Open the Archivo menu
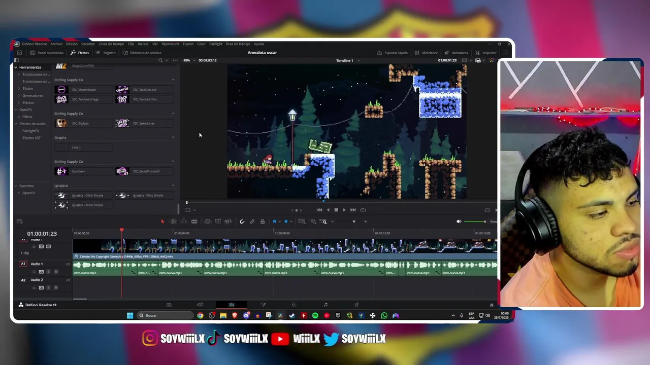The image size is (650, 365). [56, 44]
